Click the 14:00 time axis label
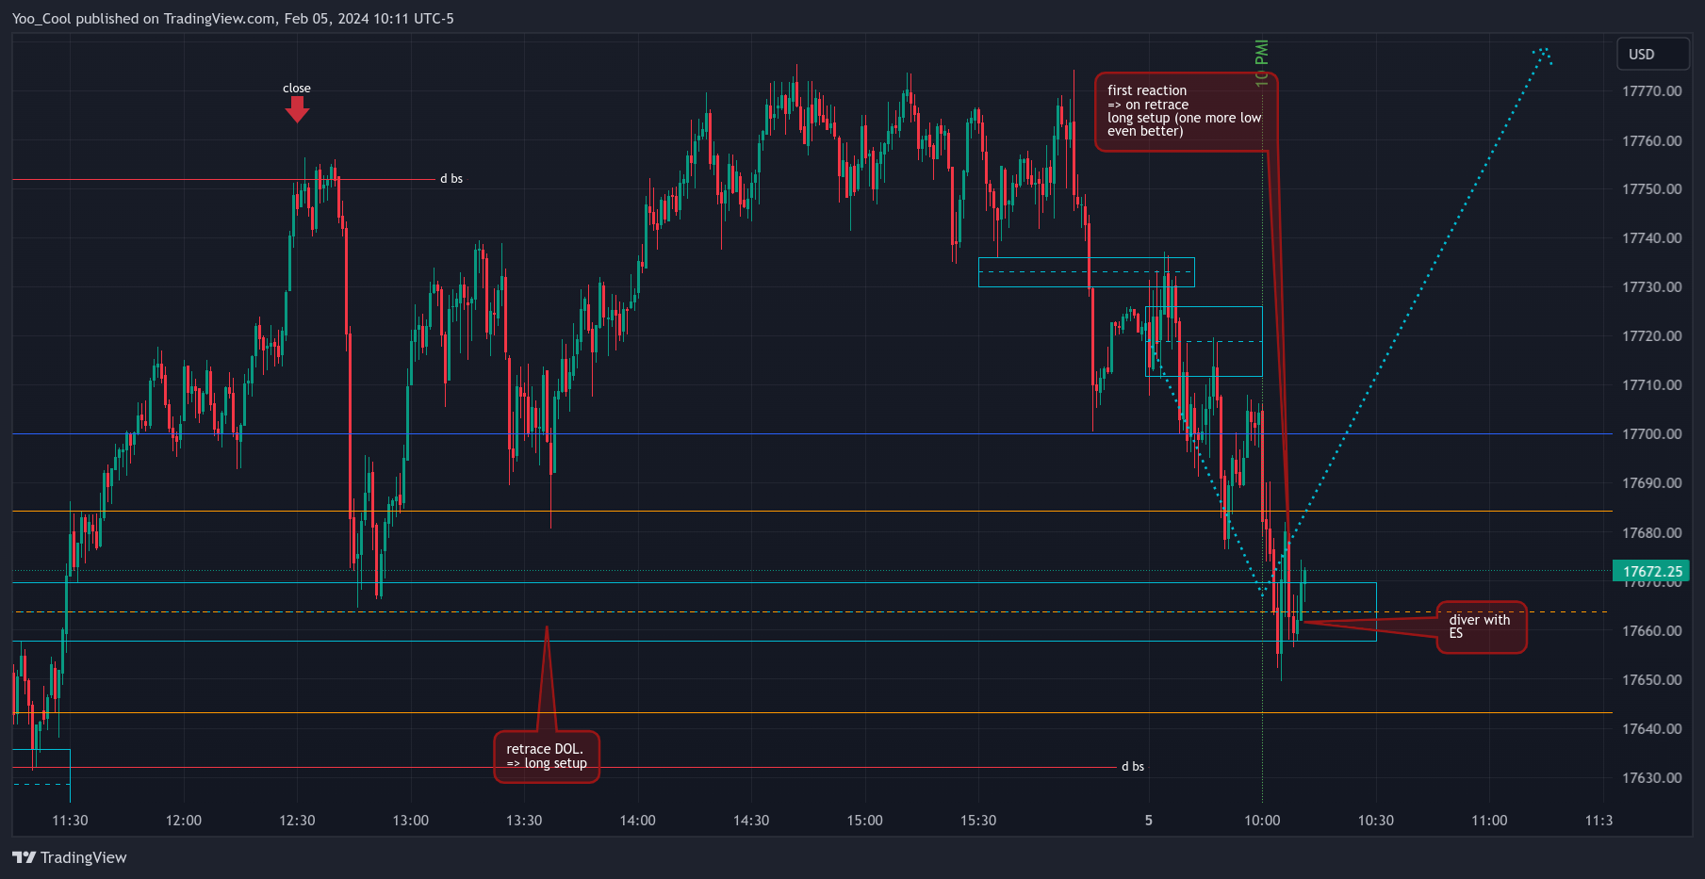 point(638,821)
